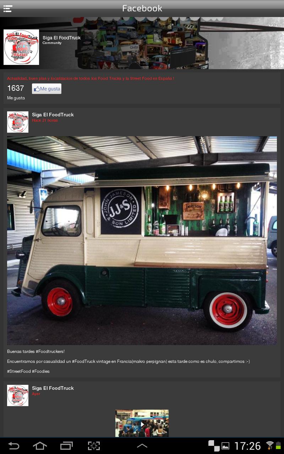Image resolution: width=284 pixels, height=454 pixels.
Task: Play the video in second post
Action: (x=142, y=423)
